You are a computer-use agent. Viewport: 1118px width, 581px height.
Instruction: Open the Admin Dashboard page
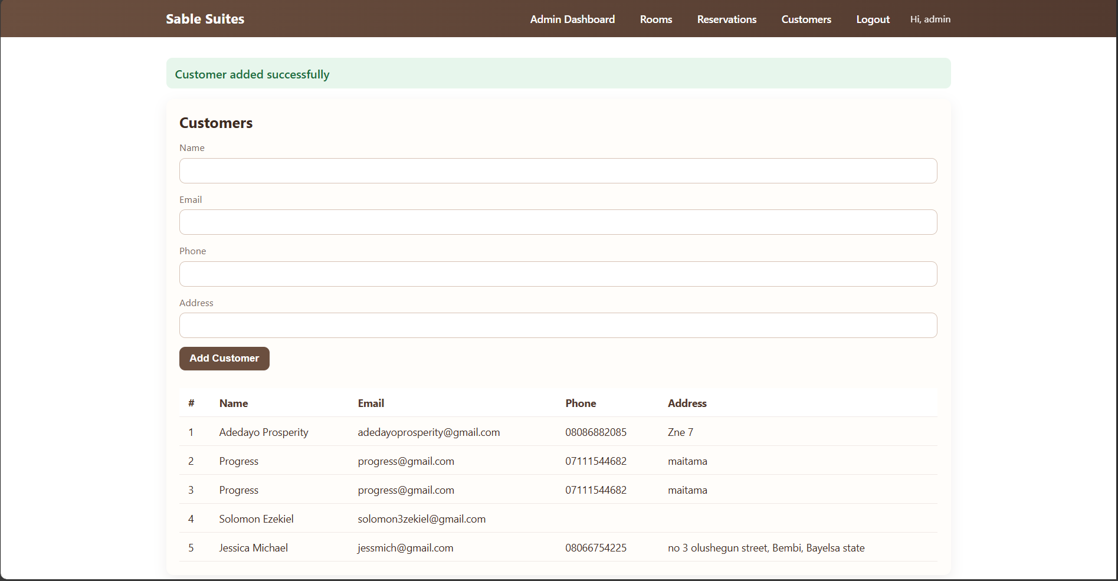572,19
